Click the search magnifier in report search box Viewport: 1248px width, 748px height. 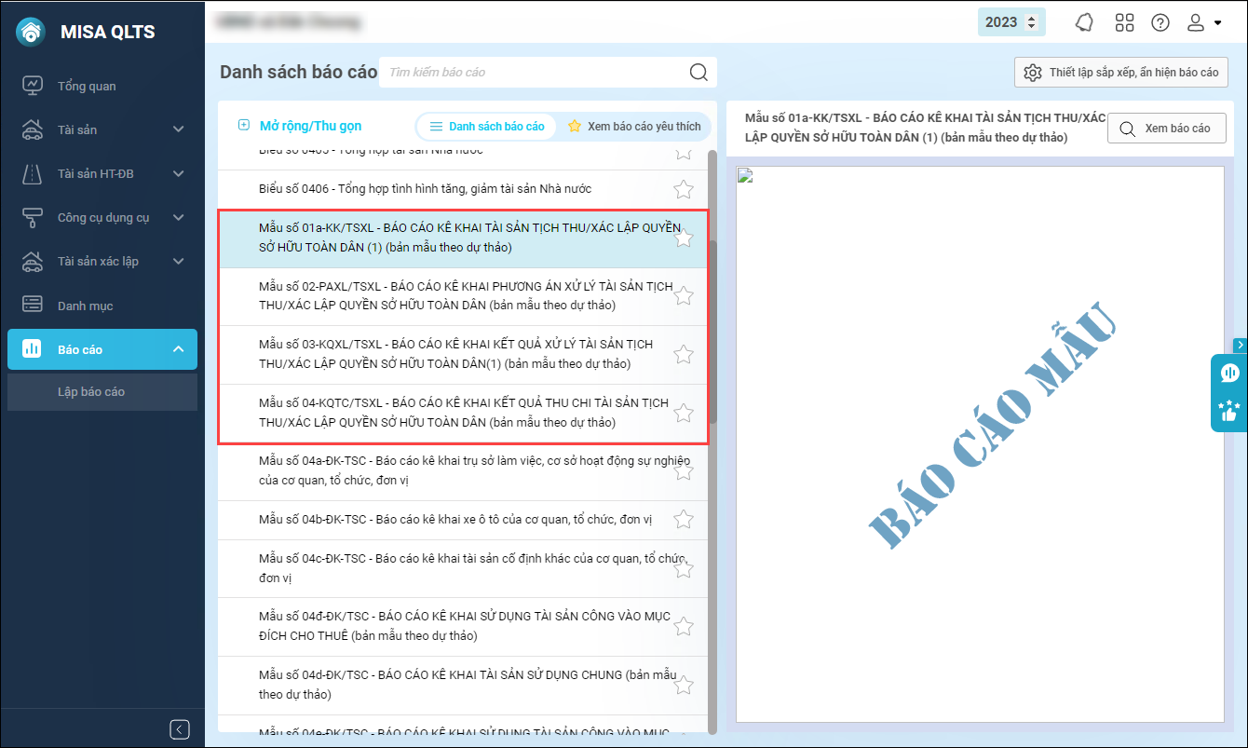(698, 73)
